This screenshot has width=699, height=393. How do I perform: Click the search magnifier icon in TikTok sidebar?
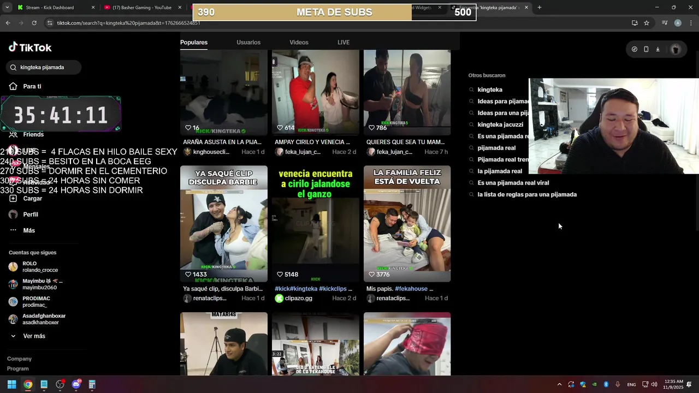(13, 67)
